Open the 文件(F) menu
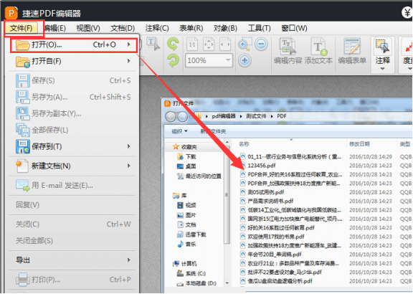This screenshot has width=413, height=294. [22, 28]
